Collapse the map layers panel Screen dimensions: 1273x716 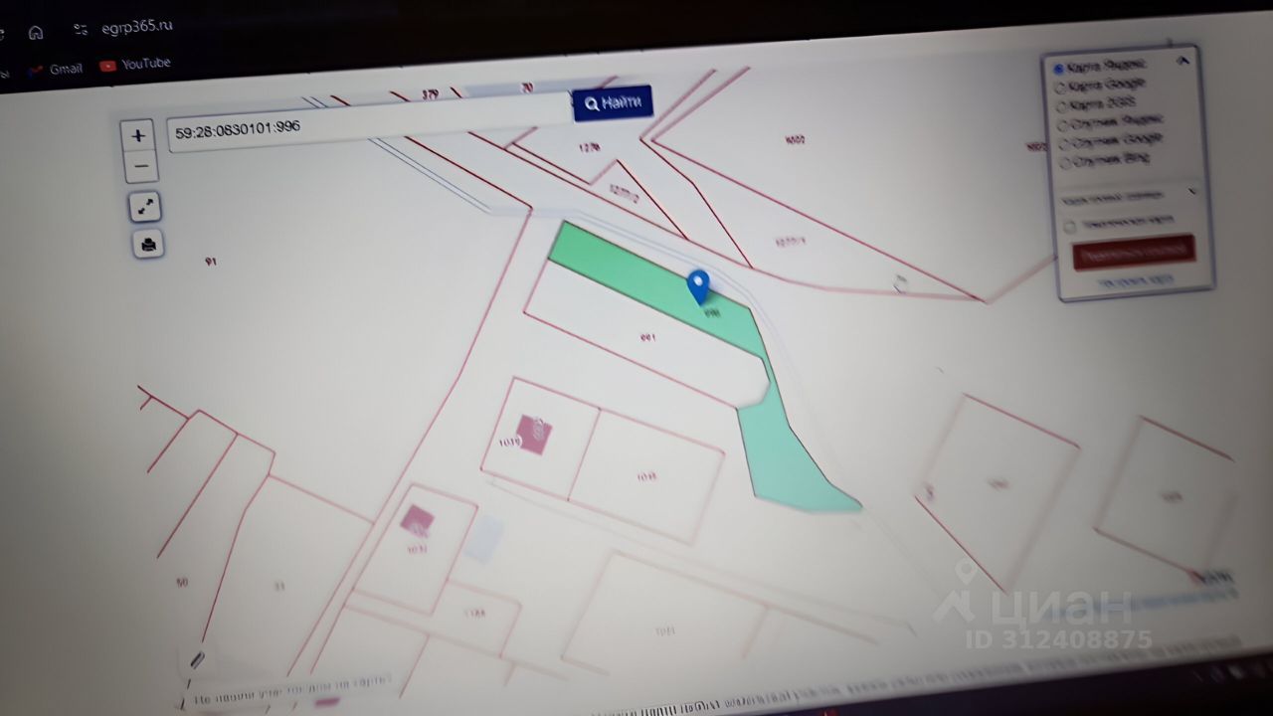tap(1183, 61)
